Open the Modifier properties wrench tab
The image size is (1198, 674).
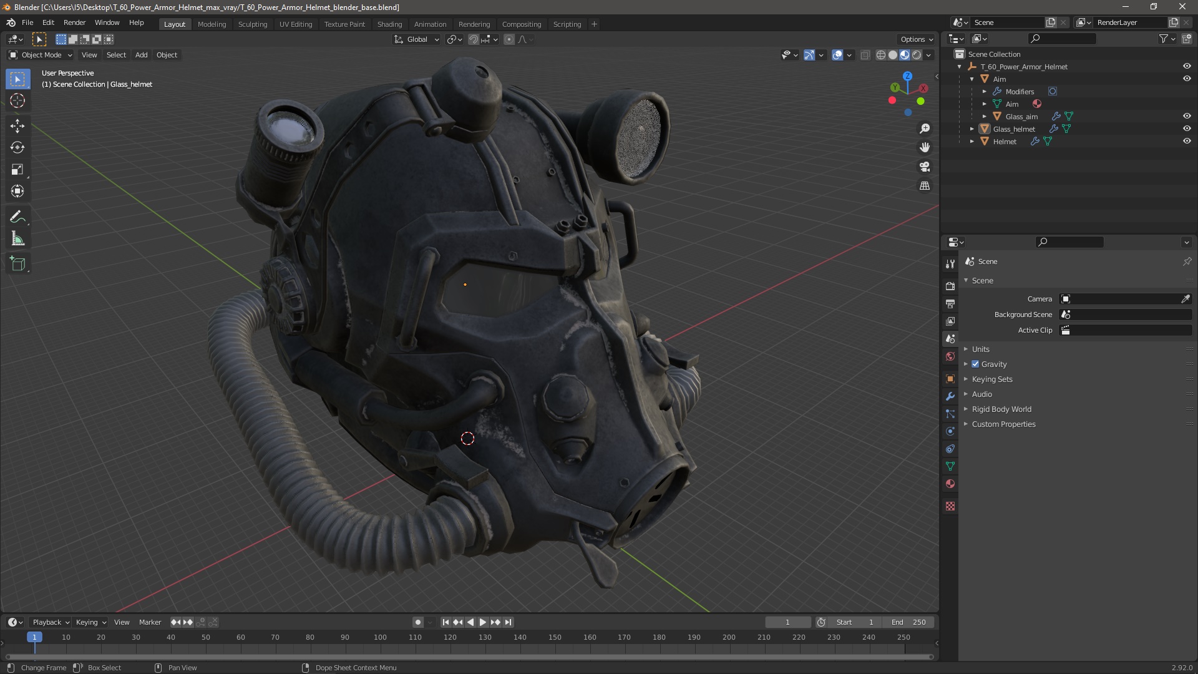(950, 396)
